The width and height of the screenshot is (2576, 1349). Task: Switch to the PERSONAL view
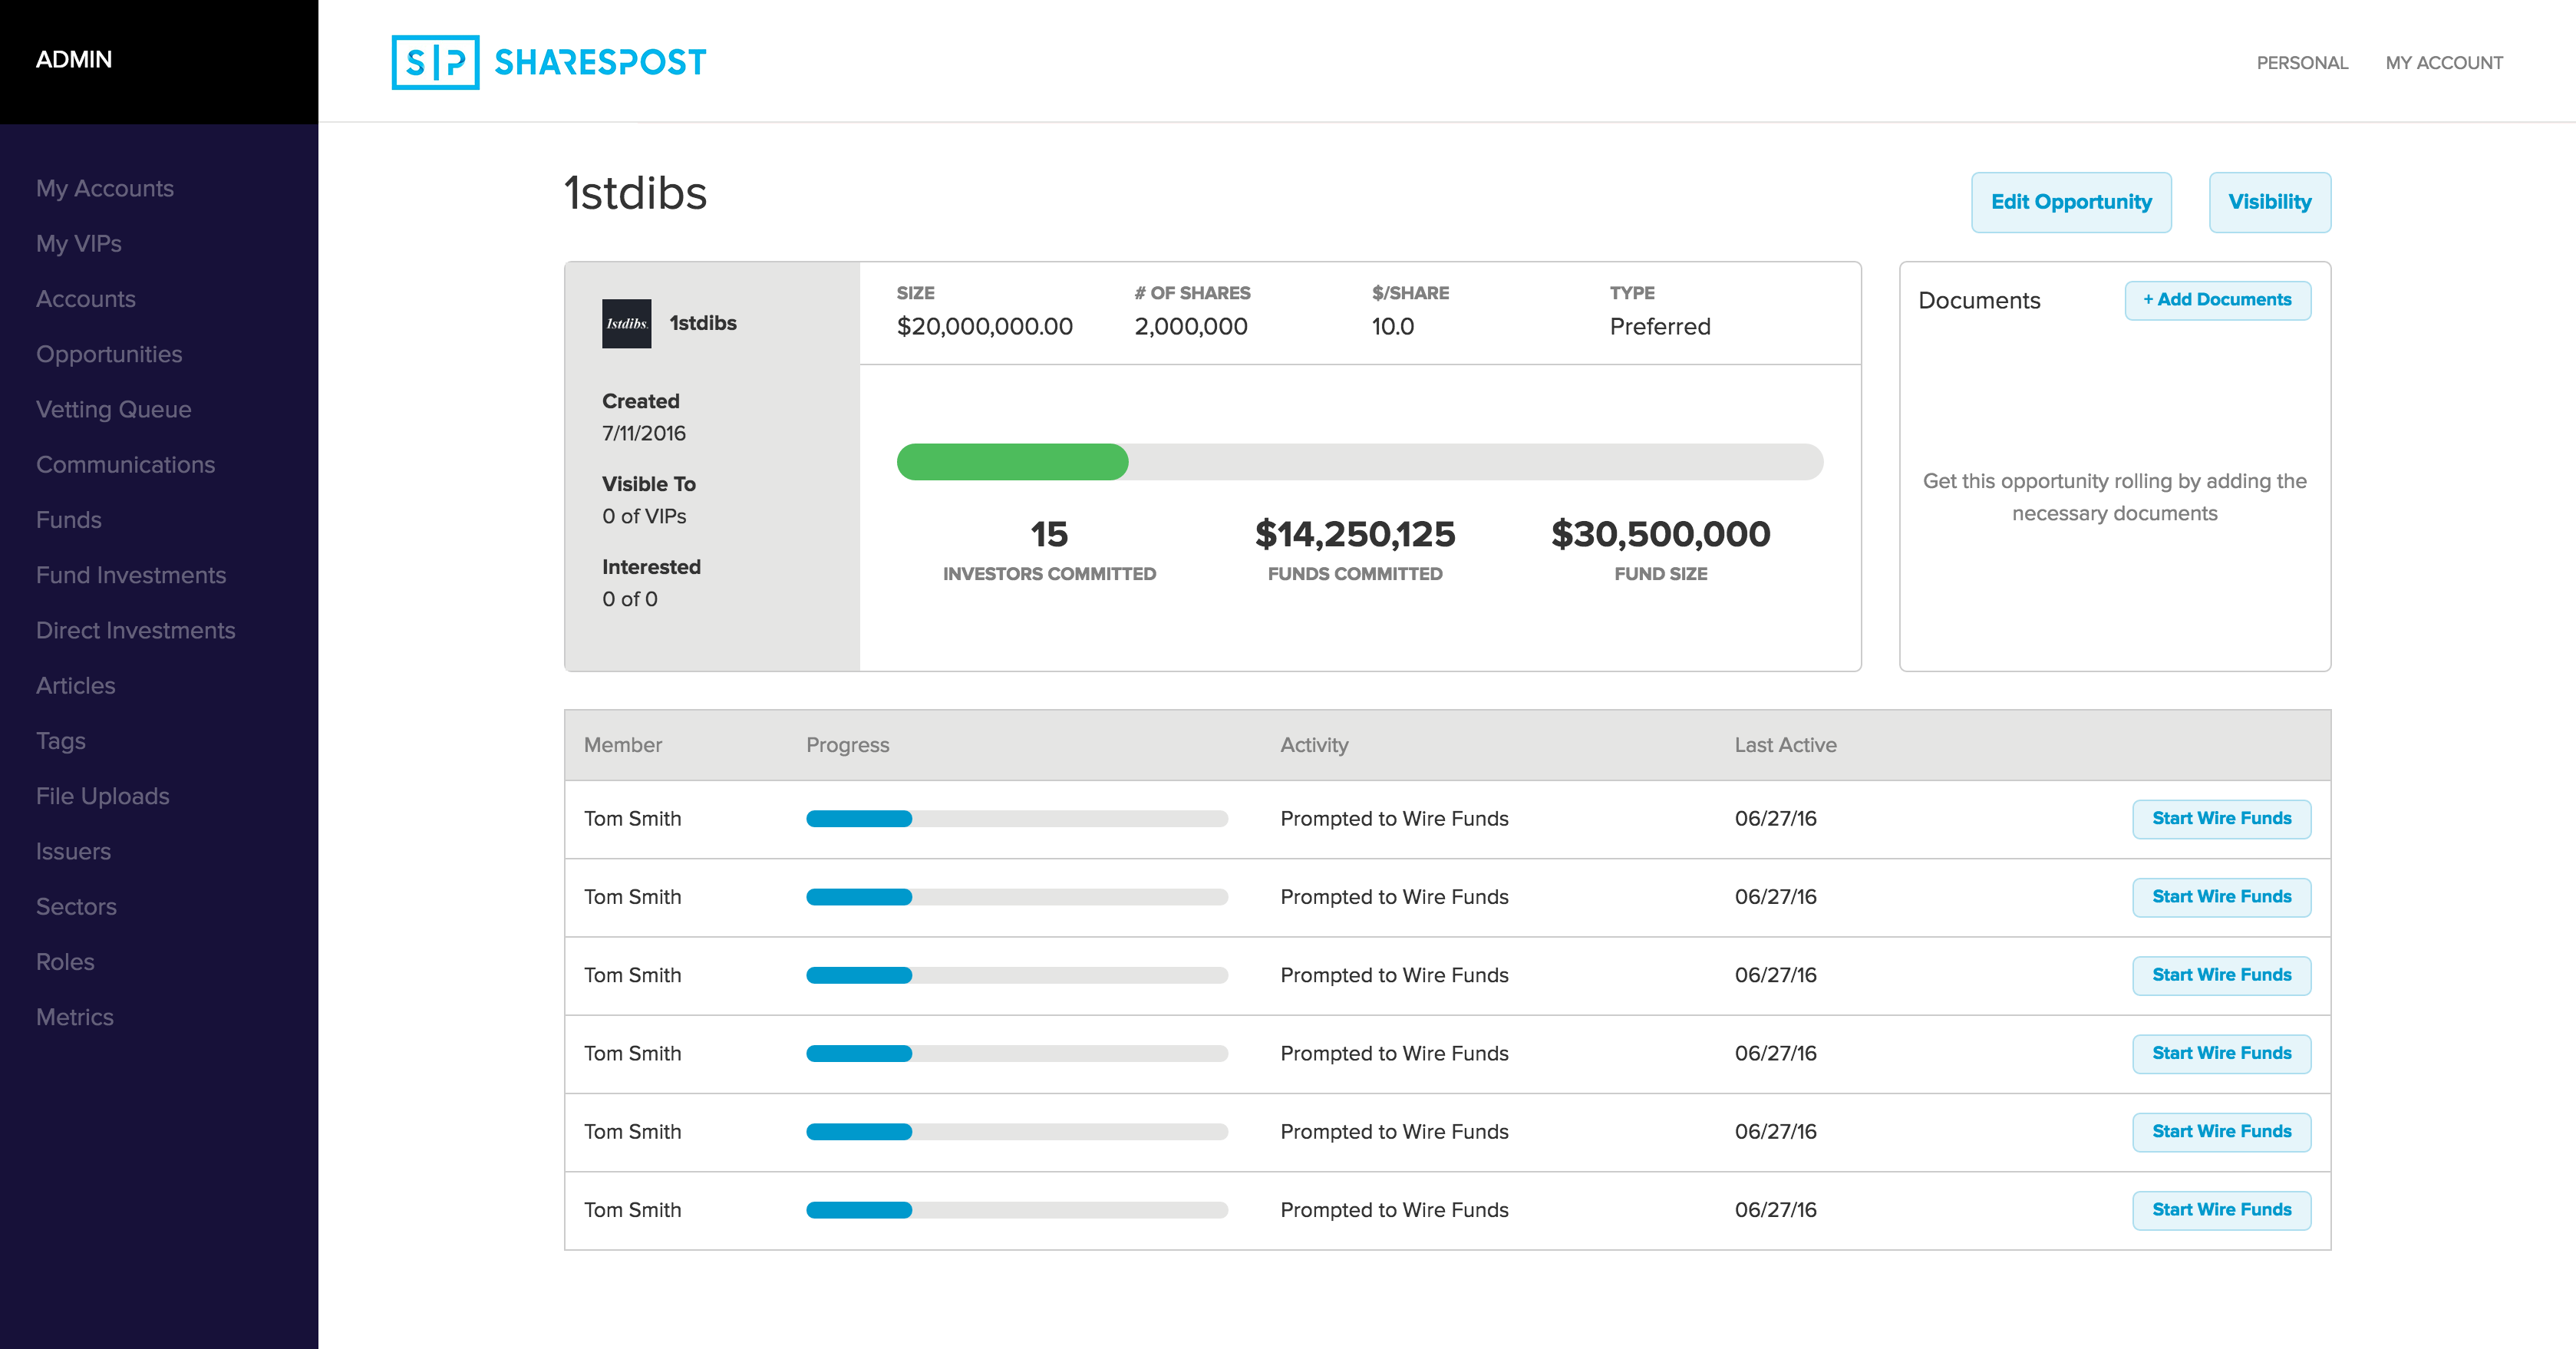pyautogui.click(x=2302, y=63)
